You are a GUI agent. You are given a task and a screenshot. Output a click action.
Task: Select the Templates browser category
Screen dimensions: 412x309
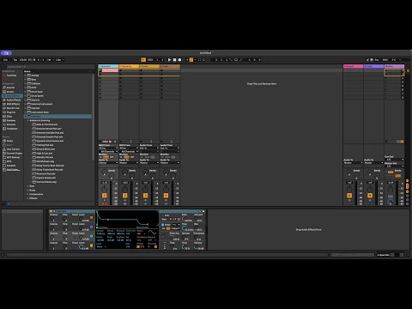tap(12, 129)
